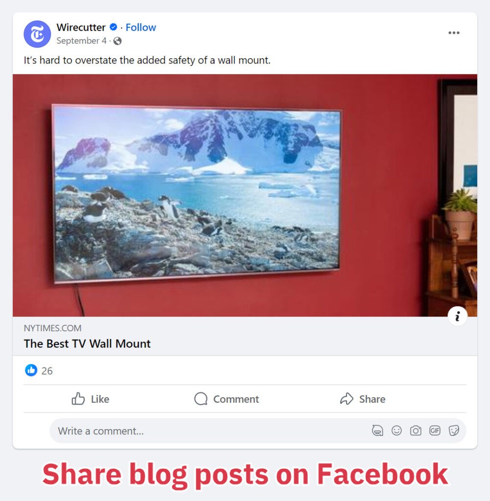Click the NYTIMES.COM source label
Image resolution: width=490 pixels, height=501 pixels.
coord(52,328)
